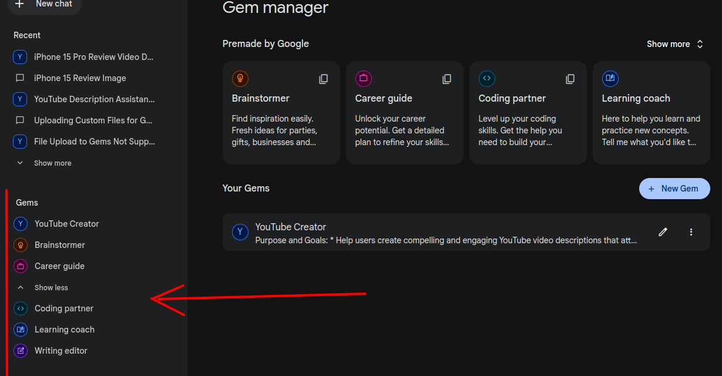Copy the Coding partner premade gem
Image resolution: width=722 pixels, height=376 pixels.
[570, 79]
